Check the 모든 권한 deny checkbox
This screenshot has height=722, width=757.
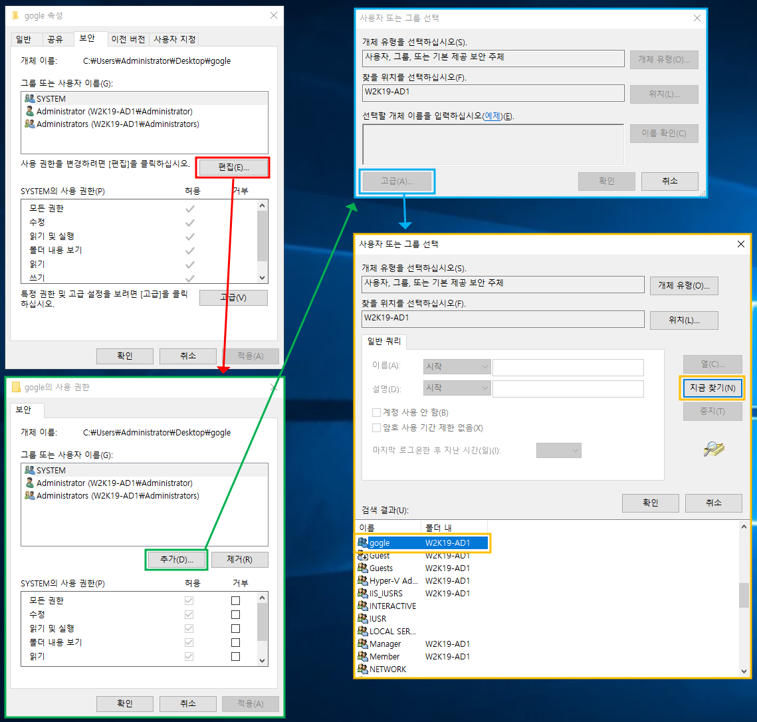pyautogui.click(x=235, y=601)
